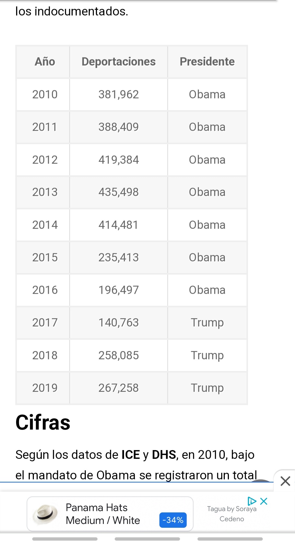
Task: Tap the AdChoices triangle icon
Action: [x=252, y=501]
